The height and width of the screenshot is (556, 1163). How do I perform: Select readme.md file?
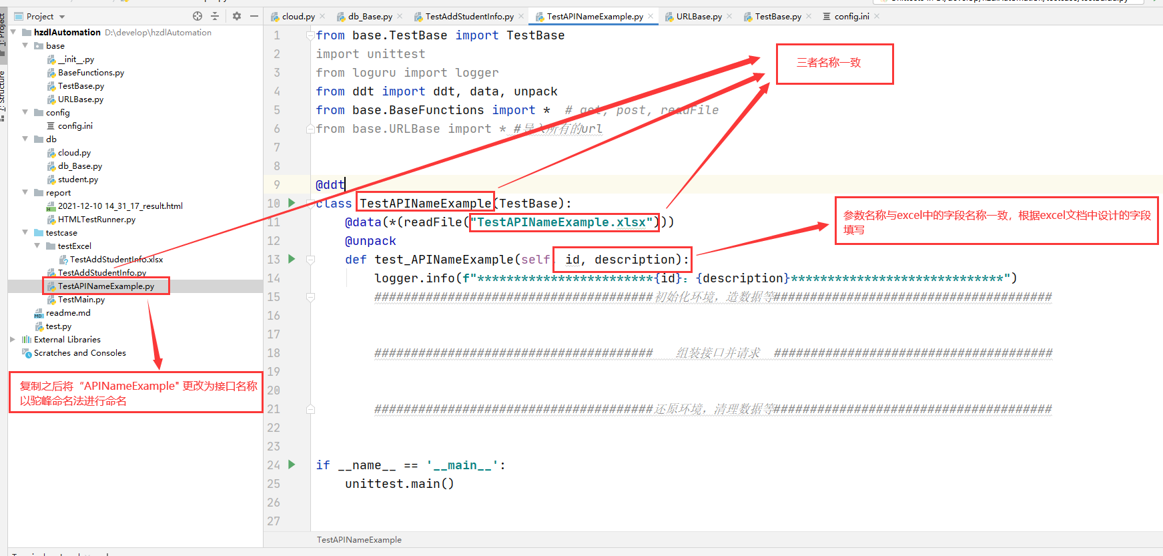pos(68,313)
